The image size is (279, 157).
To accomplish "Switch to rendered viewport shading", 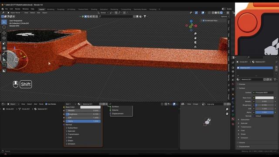I will pyautogui.click(x=221, y=13).
